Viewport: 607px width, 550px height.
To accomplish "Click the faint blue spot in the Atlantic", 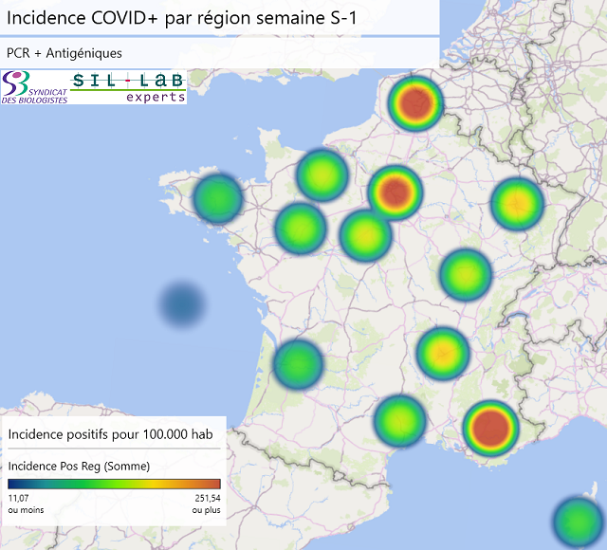I will click(x=182, y=303).
